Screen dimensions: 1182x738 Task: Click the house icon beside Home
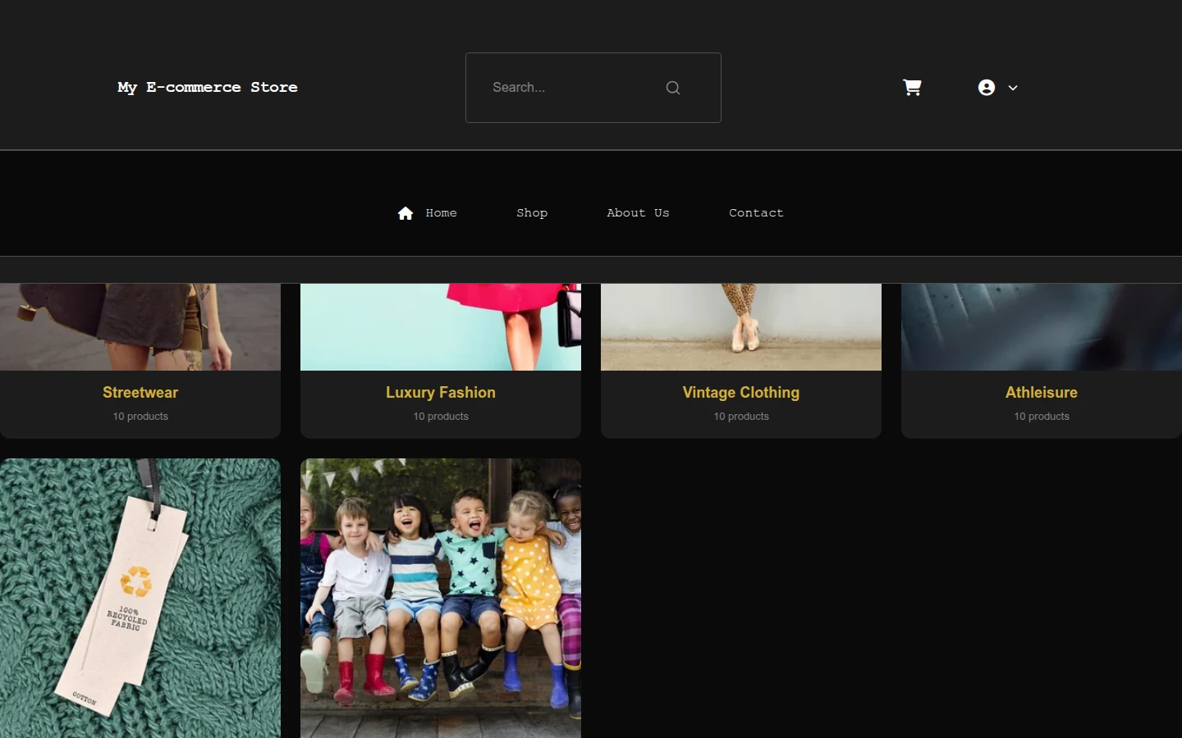405,213
